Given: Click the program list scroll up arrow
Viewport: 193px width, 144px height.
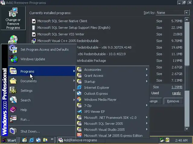Looking at the screenshot, I should [x=187, y=19].
